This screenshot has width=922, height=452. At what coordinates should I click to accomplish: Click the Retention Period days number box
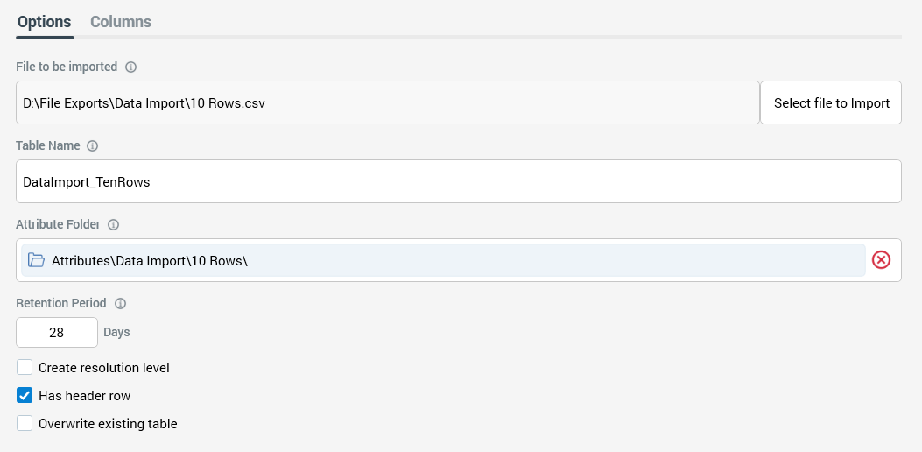pyautogui.click(x=57, y=333)
